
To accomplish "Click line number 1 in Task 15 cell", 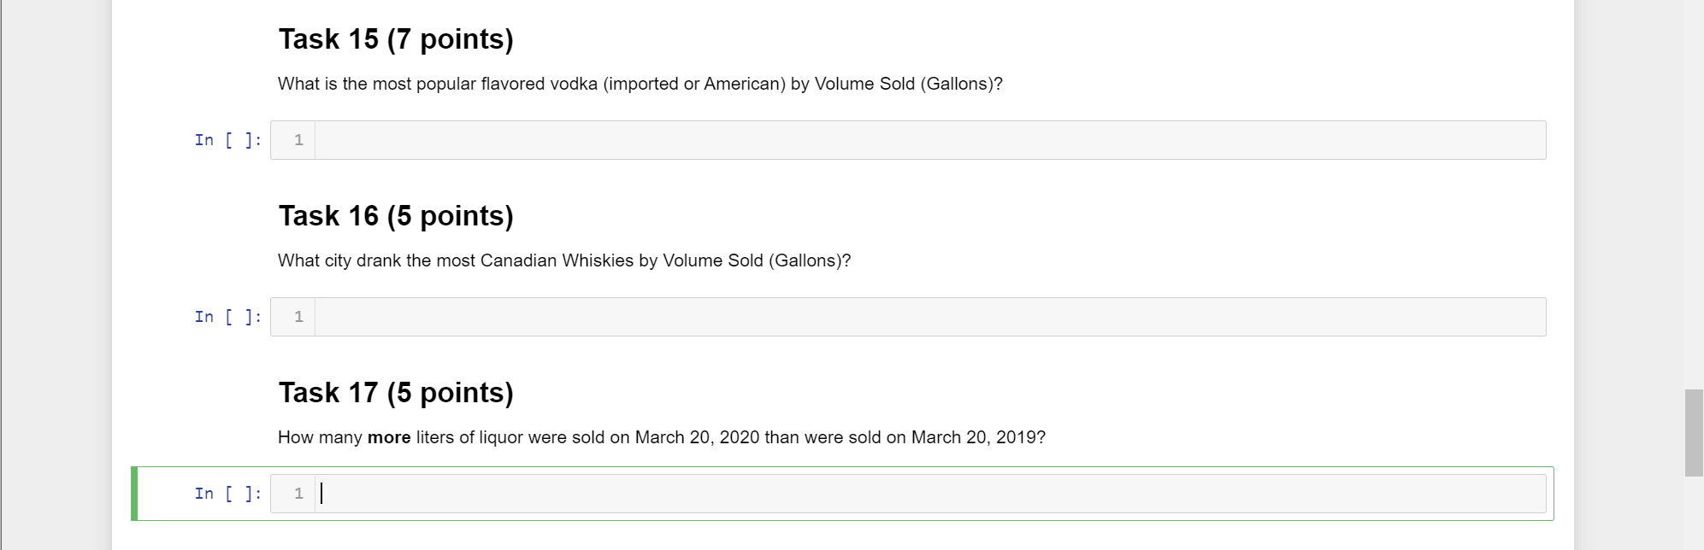I will 298,140.
